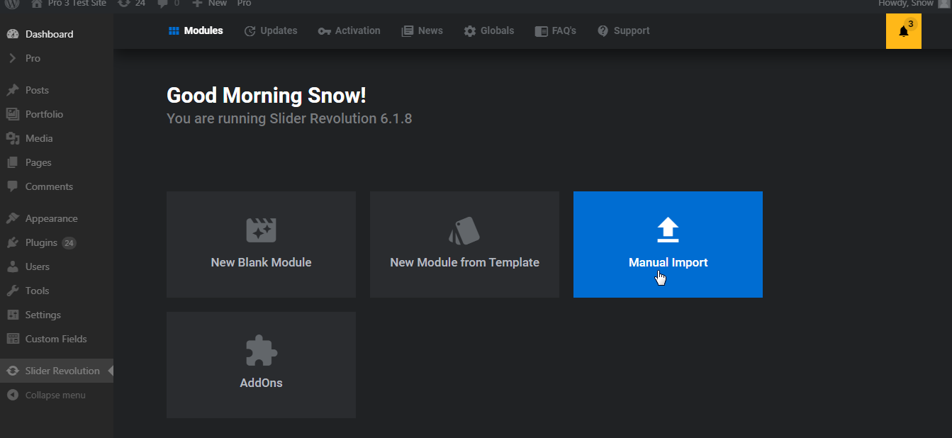
Task: Click the Custom Fields table icon
Action: click(x=12, y=339)
